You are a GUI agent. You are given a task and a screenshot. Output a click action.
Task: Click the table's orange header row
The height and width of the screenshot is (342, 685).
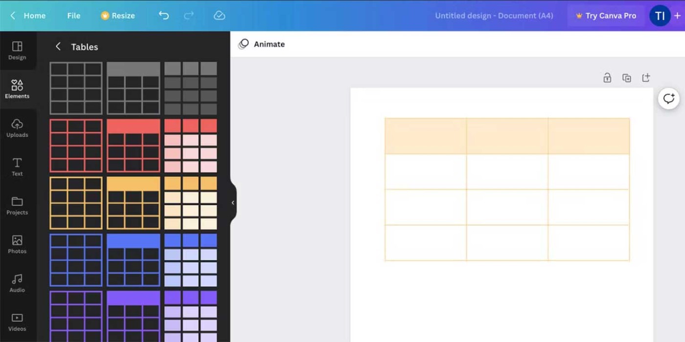coord(507,136)
